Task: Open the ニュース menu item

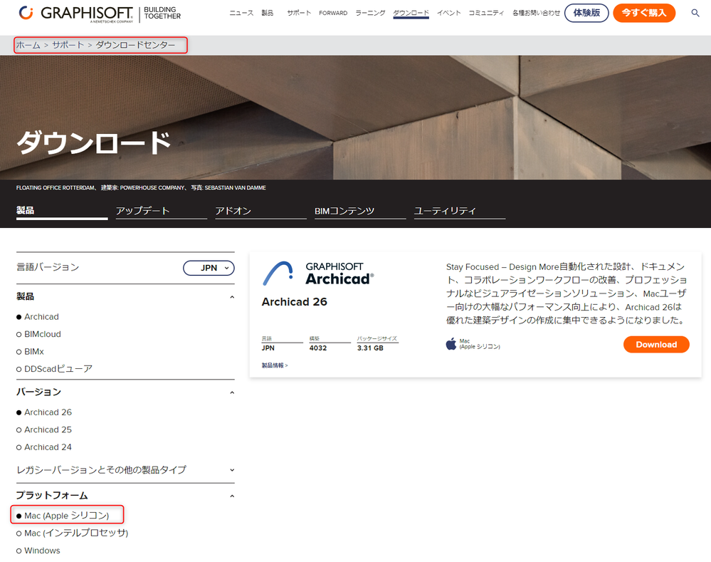Action: click(x=241, y=13)
